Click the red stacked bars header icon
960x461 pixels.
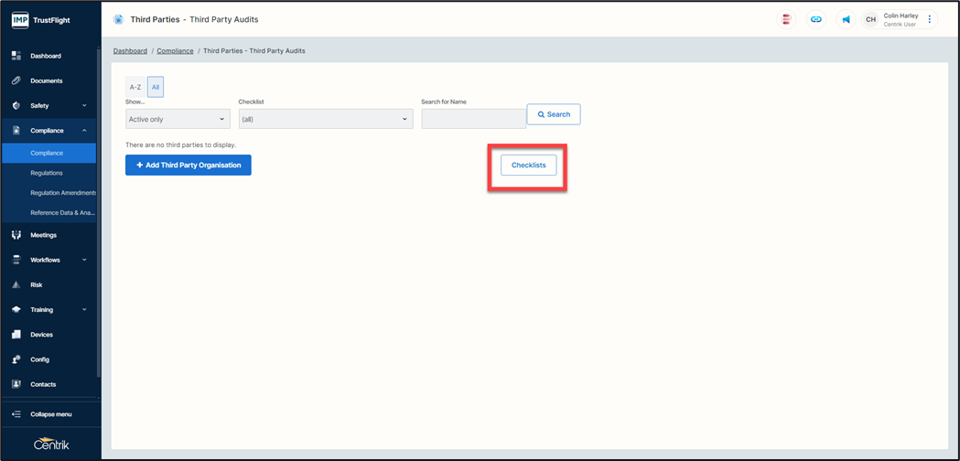click(786, 19)
